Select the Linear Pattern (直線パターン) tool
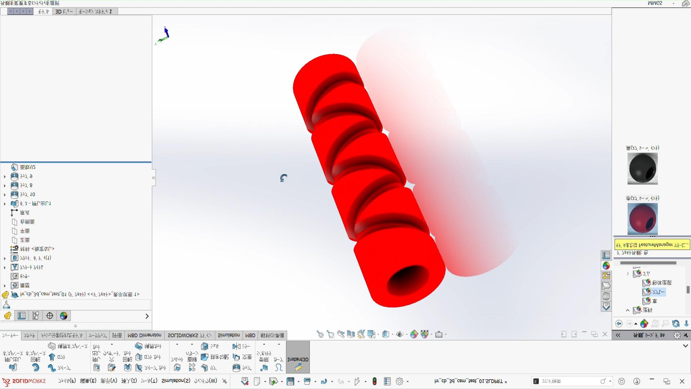Image resolution: width=691 pixels, height=389 pixels. pos(192,361)
